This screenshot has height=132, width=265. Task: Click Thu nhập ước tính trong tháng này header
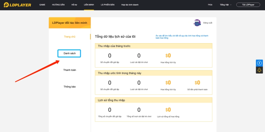click(x=154, y=73)
